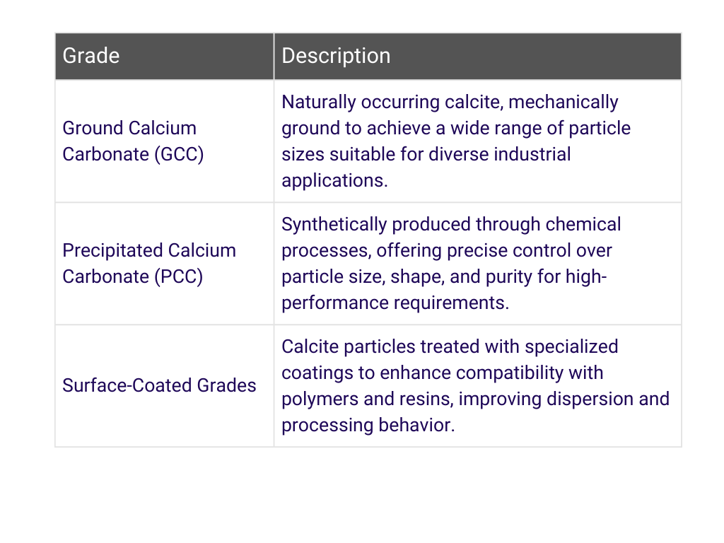Click the "(PCC)" abbreviation
The image size is (724, 543).
pos(177,276)
